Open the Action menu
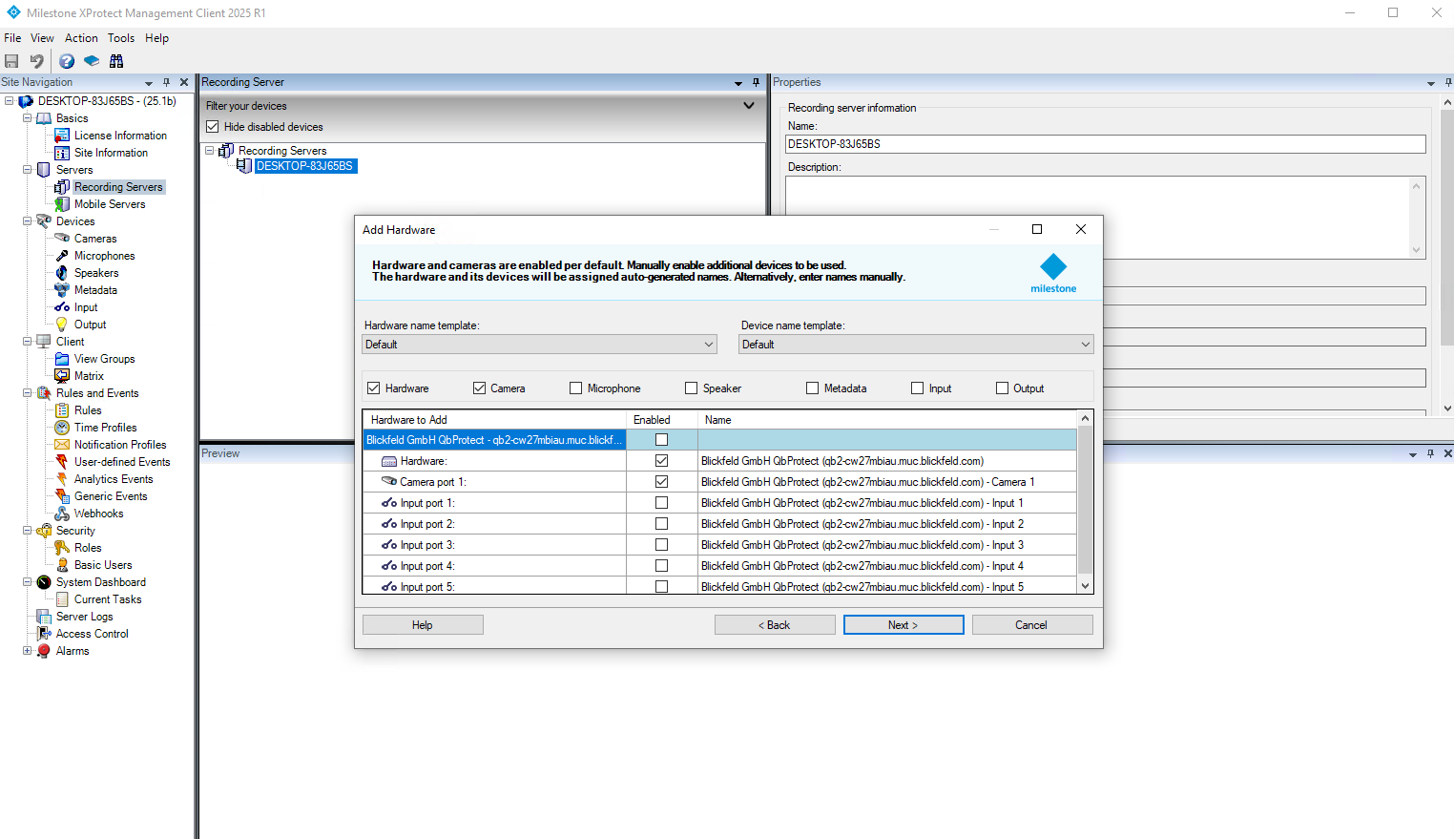 [x=81, y=38]
